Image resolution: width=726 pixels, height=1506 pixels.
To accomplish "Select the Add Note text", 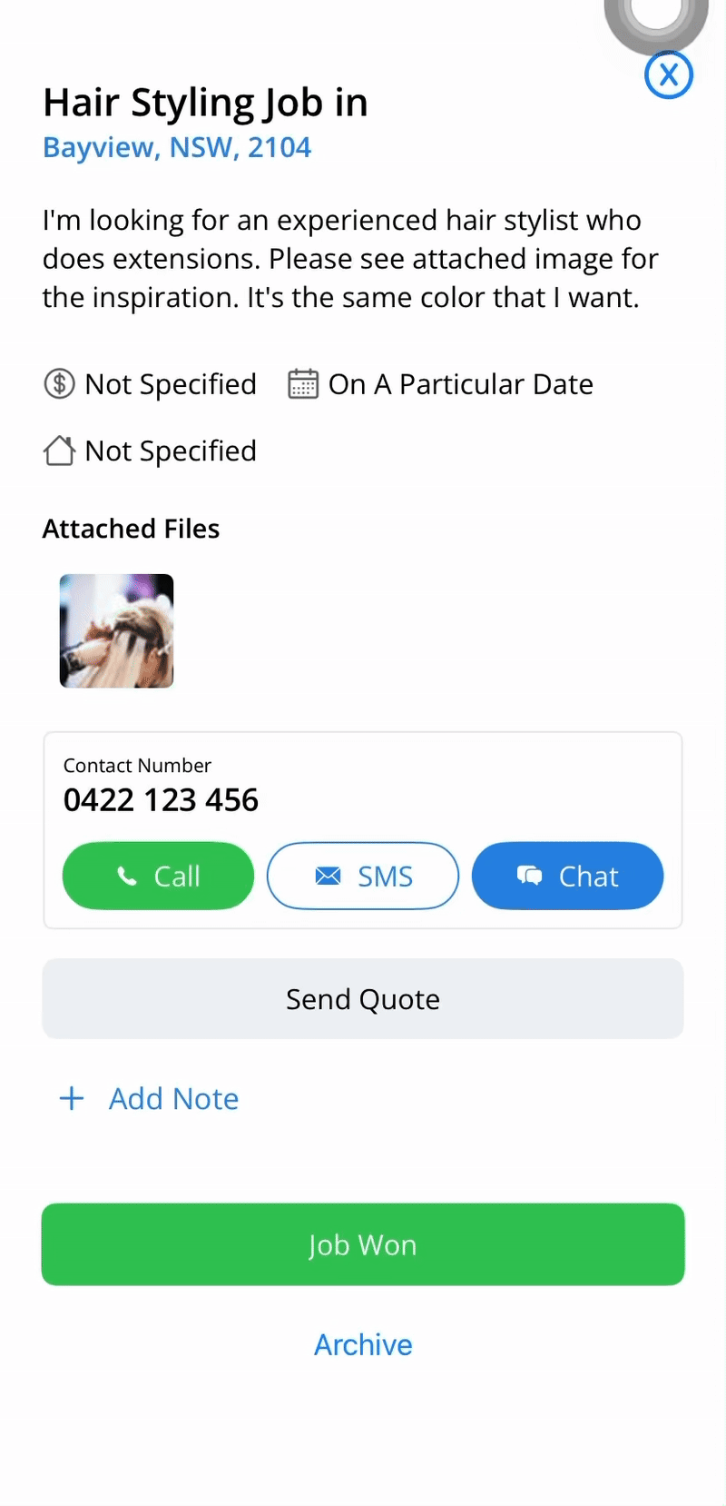I will 173,1099.
